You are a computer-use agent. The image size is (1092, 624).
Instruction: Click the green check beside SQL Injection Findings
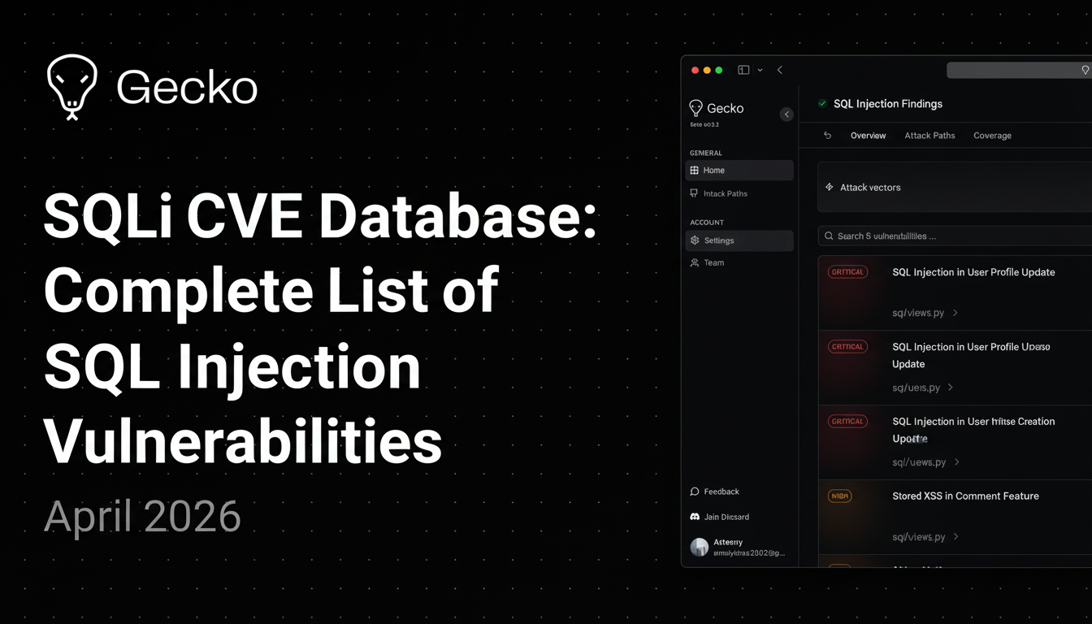822,104
